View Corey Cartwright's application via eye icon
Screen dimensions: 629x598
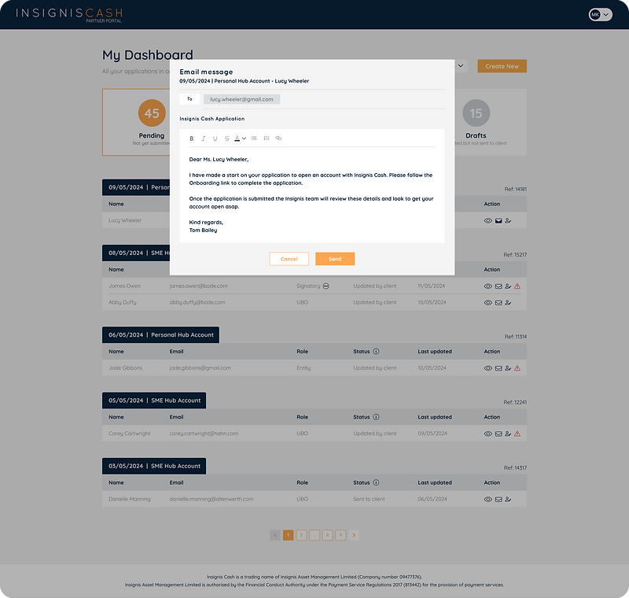[487, 434]
